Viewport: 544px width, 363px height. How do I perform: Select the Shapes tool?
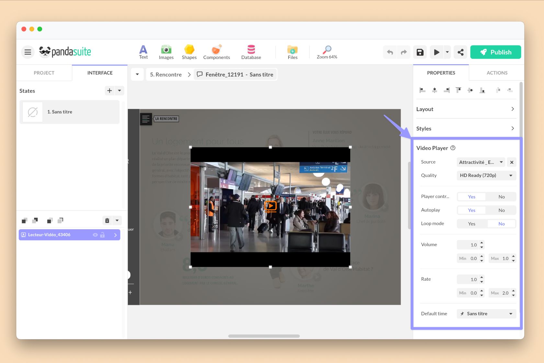pyautogui.click(x=189, y=52)
